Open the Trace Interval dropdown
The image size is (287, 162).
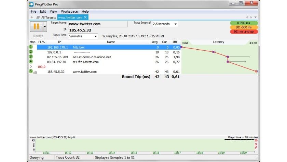[x=165, y=24]
